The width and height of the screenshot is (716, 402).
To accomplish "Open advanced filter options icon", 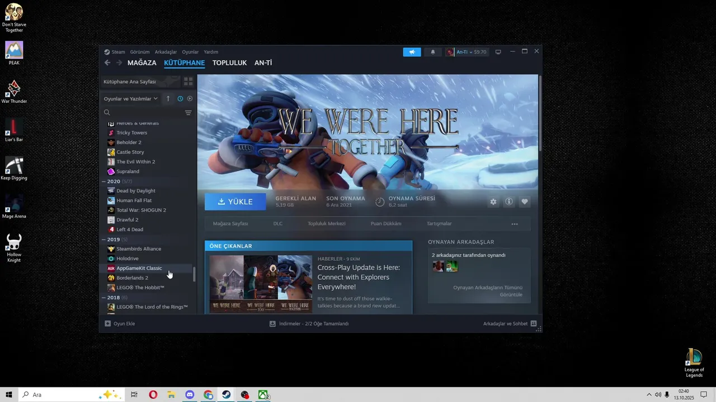I will pos(188,113).
